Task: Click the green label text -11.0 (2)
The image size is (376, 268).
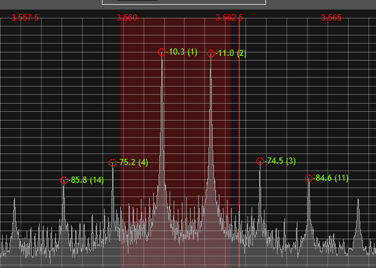Action: tap(231, 53)
